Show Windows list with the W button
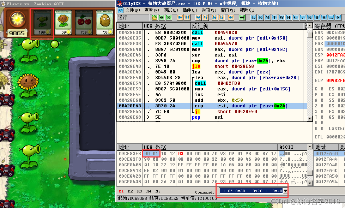 [x=282, y=17]
